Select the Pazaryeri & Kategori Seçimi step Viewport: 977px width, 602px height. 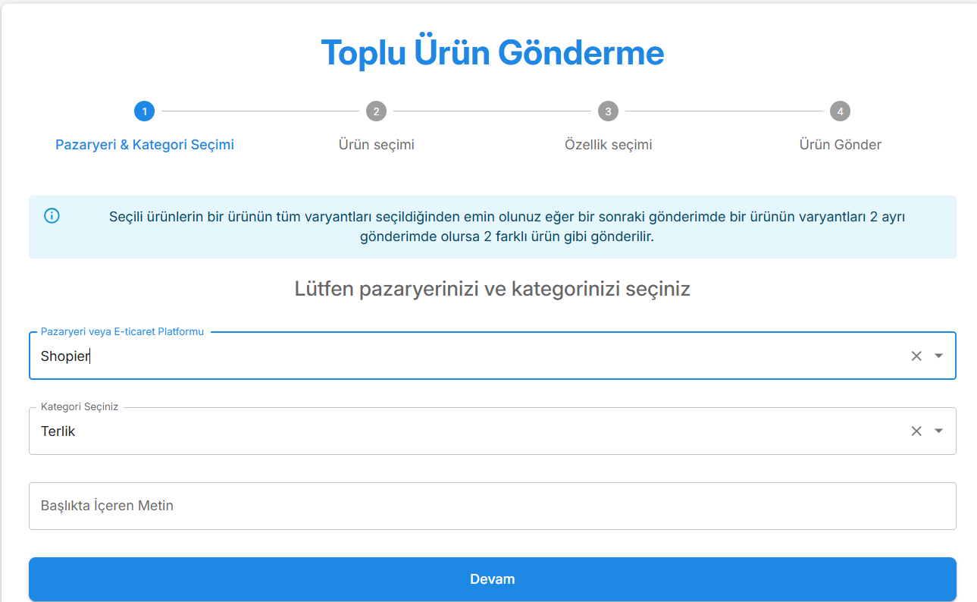[144, 144]
